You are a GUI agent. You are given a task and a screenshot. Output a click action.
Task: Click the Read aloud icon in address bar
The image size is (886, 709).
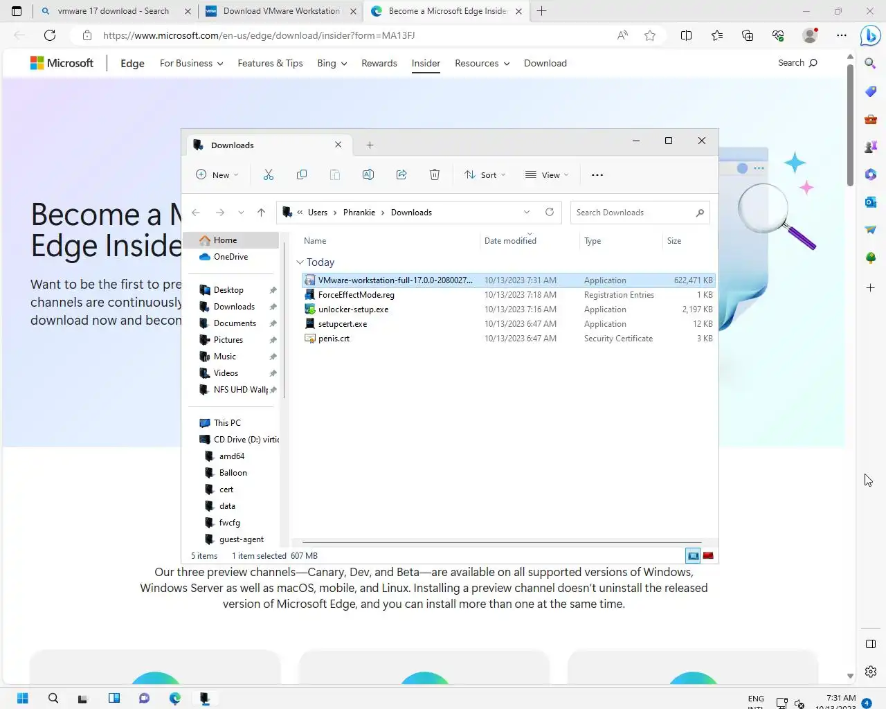point(622,35)
